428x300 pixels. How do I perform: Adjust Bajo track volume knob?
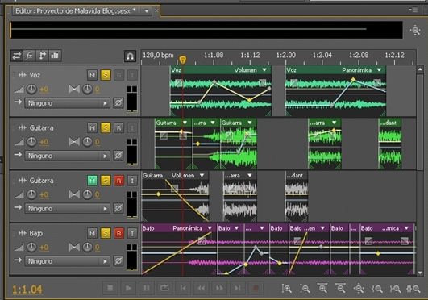pos(31,247)
